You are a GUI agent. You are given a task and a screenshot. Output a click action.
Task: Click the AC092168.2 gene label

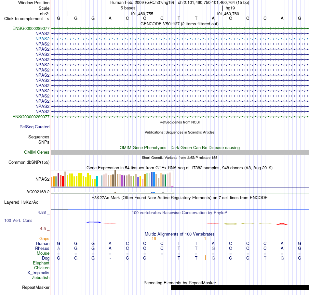38,192
